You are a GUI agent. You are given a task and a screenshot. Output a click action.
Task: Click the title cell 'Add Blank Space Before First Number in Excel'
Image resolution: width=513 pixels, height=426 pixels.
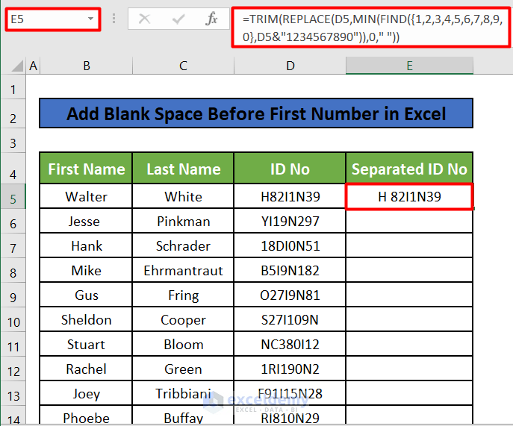click(256, 113)
